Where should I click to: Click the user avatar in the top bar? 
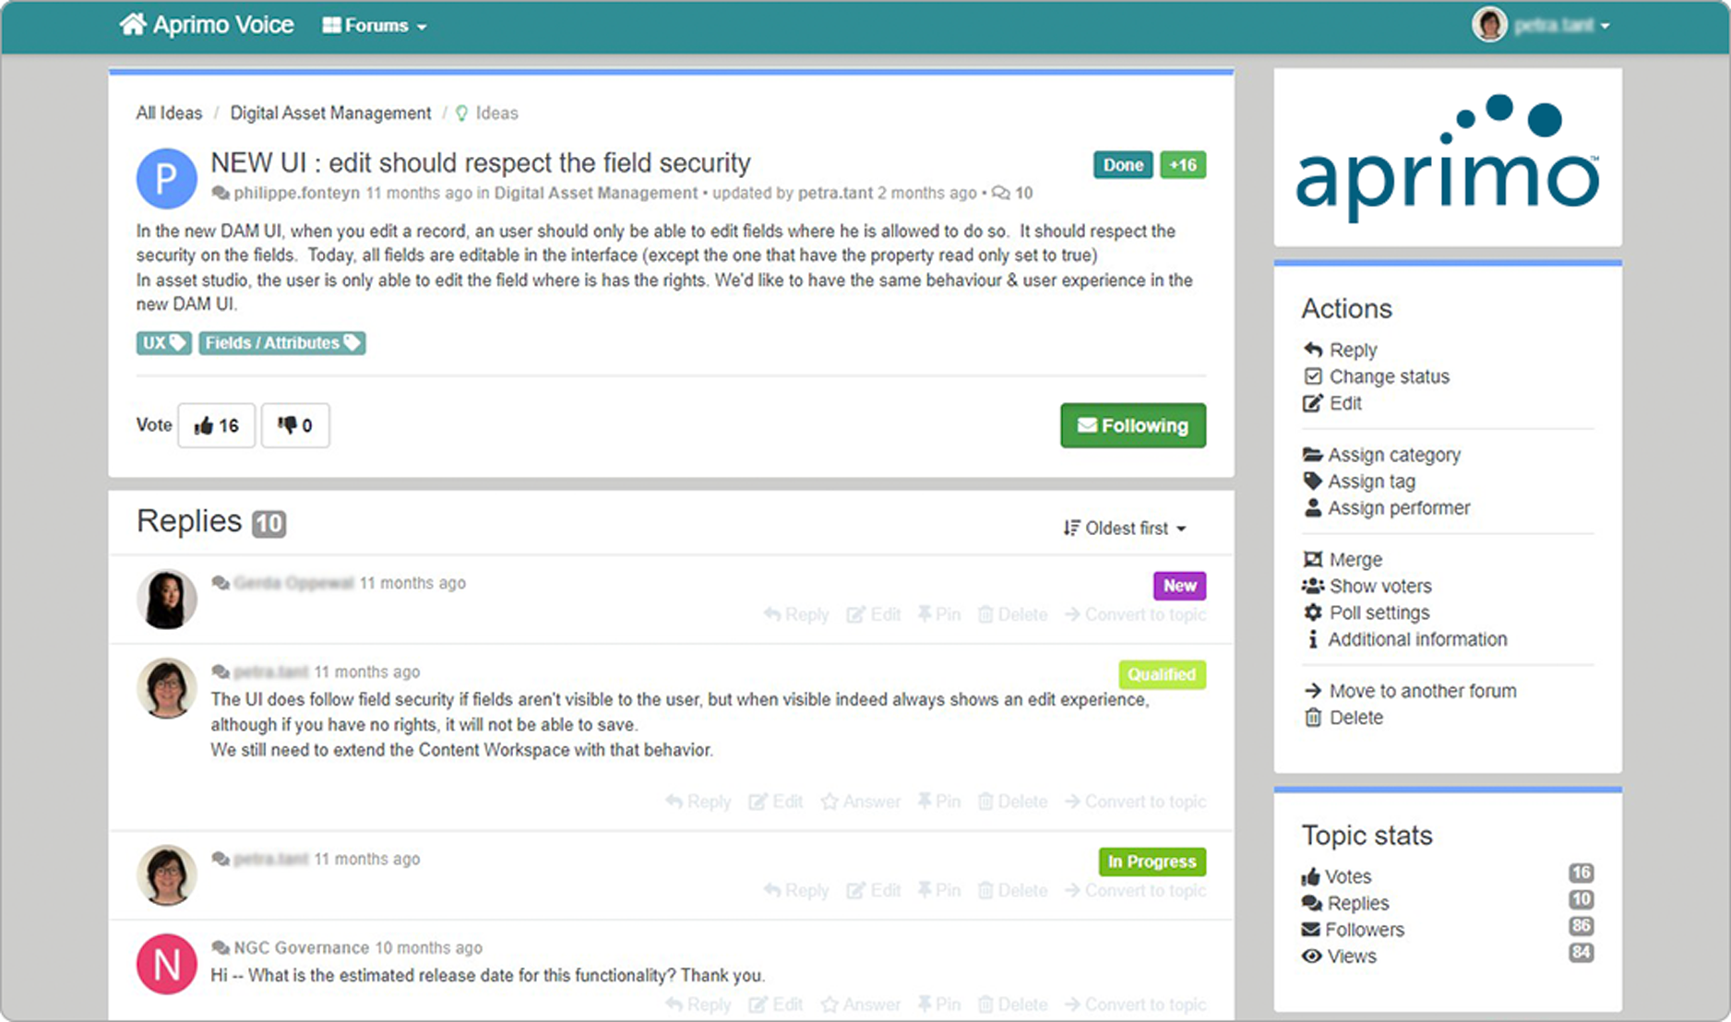1489,25
